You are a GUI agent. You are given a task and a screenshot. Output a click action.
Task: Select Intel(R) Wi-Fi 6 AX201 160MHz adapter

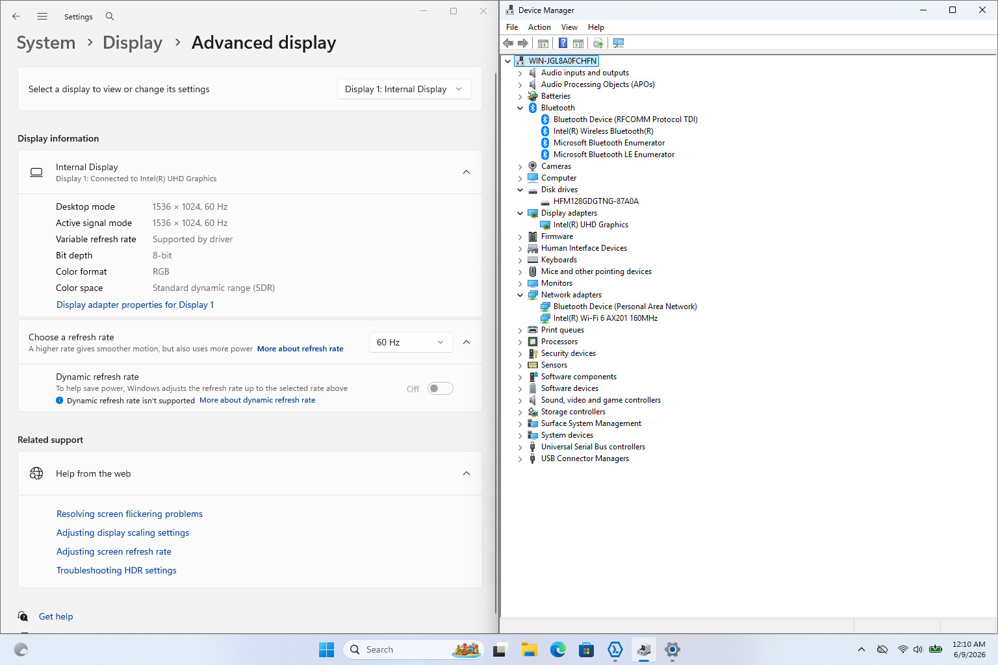pos(606,318)
